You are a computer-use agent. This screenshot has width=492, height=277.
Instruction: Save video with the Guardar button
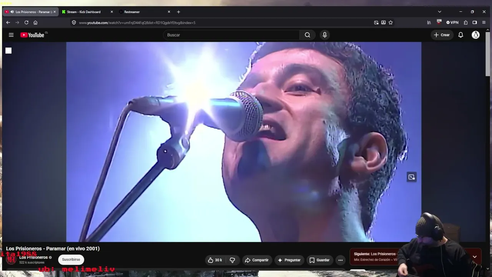pos(319,260)
